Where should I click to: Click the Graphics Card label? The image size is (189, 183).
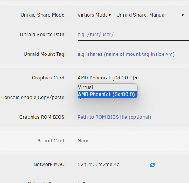coord(49,78)
